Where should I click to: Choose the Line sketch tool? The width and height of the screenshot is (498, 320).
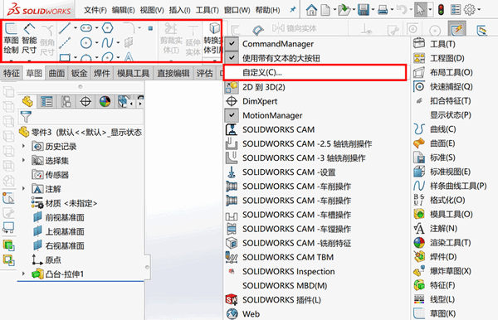[65, 28]
